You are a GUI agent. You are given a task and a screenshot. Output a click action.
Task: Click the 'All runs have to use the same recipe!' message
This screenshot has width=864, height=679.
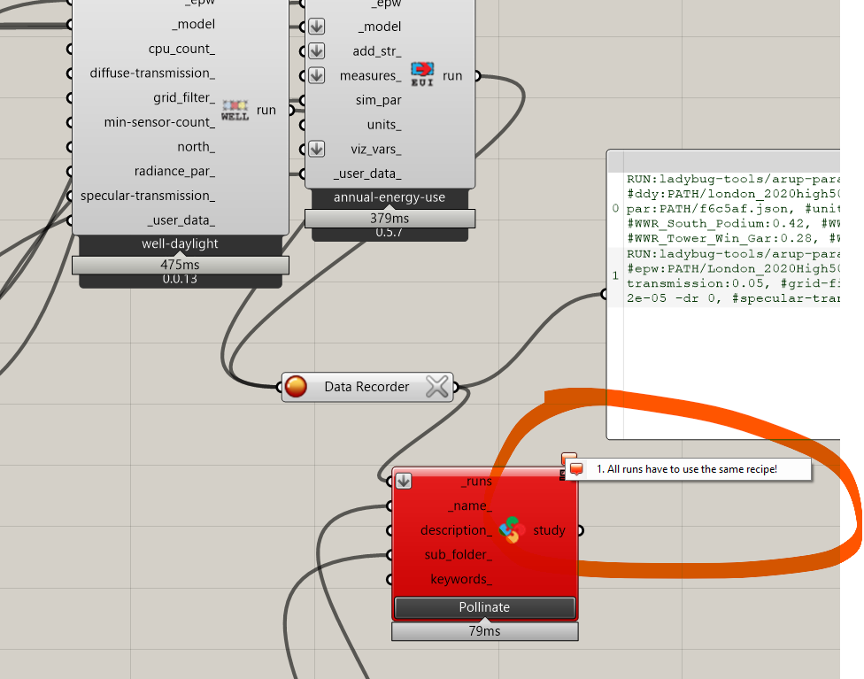coord(687,469)
